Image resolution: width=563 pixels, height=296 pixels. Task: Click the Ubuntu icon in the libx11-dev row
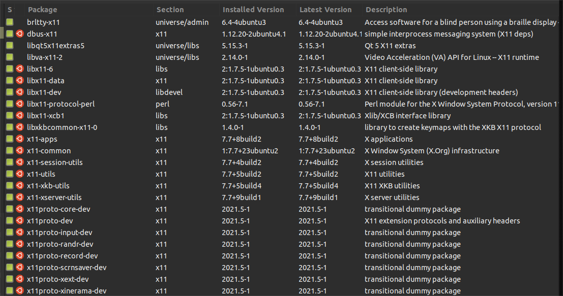pos(20,92)
